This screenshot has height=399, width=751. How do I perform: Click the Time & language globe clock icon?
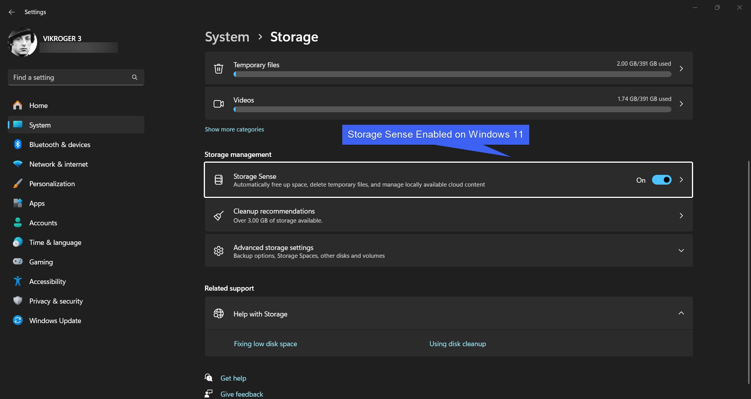tap(18, 242)
